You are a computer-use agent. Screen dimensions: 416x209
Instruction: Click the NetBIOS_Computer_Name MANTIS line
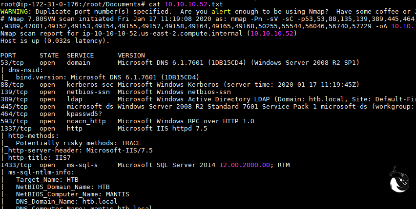(x=72, y=194)
